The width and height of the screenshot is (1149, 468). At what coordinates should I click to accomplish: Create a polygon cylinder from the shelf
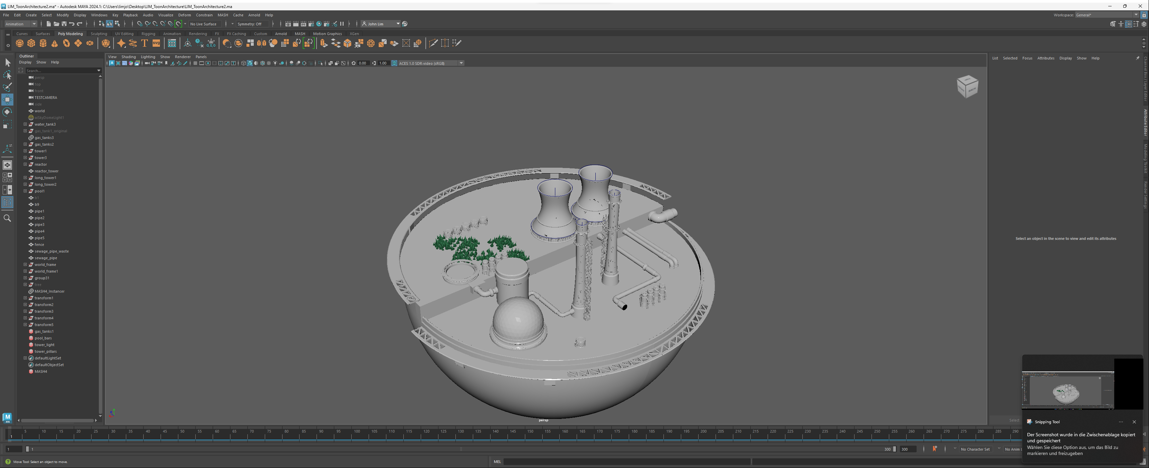tap(43, 43)
